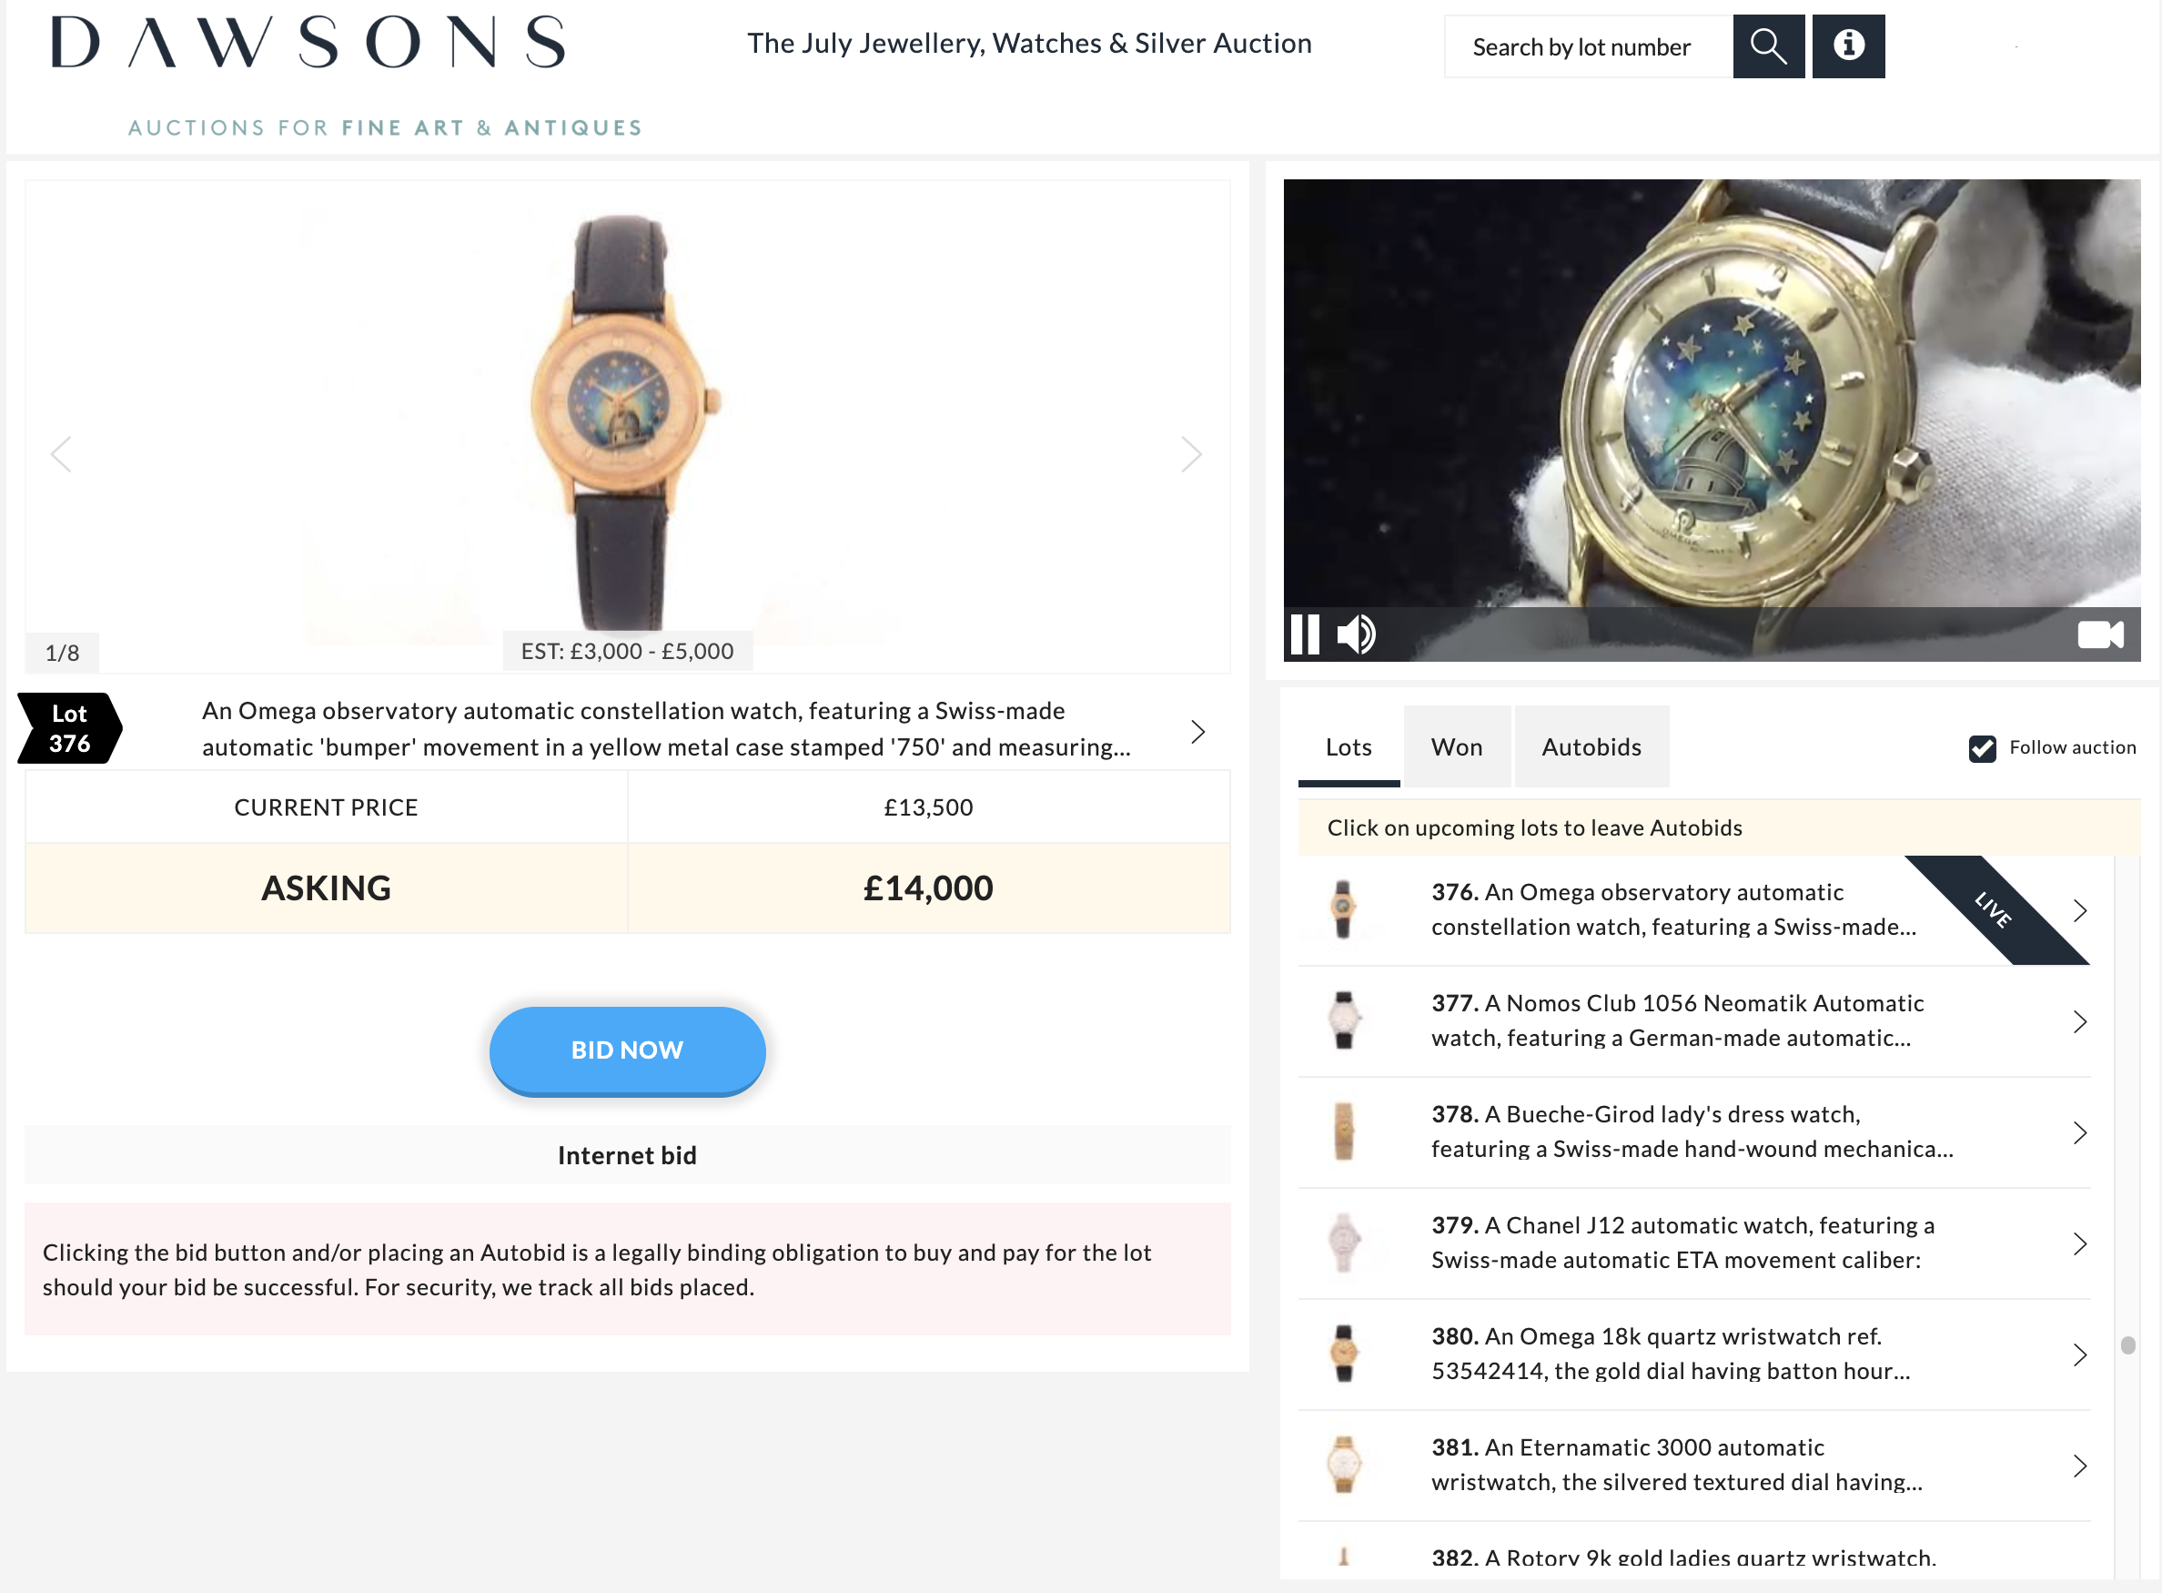Open lot 379 Chanel J12 chevron
The height and width of the screenshot is (1593, 2162).
(x=2080, y=1244)
